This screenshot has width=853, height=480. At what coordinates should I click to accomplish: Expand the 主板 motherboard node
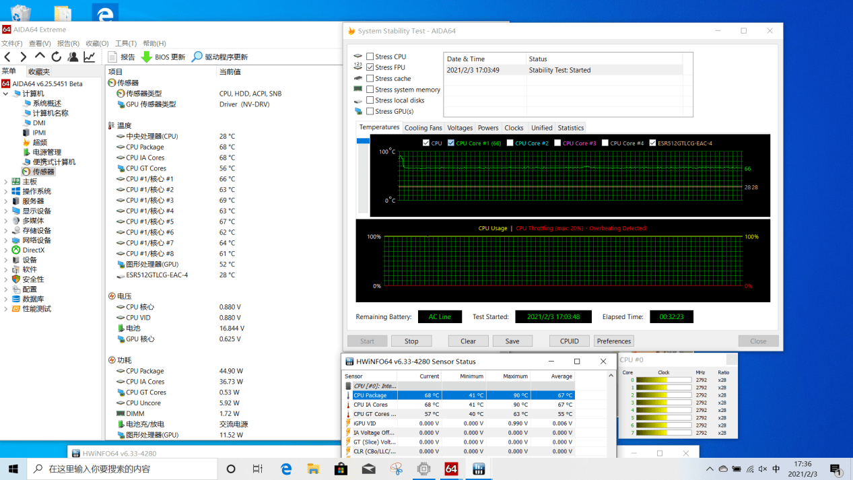pyautogui.click(x=6, y=182)
